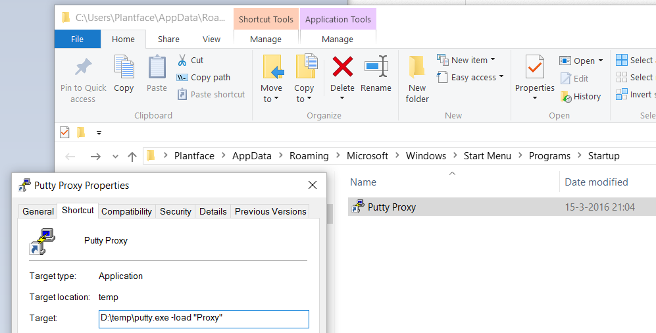Expand the Delete dropdown arrow
This screenshot has height=333, width=656.
point(342,98)
